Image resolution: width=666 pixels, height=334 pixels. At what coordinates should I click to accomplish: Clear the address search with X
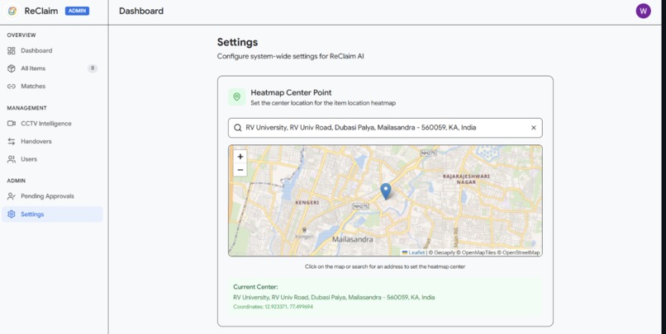coord(534,128)
